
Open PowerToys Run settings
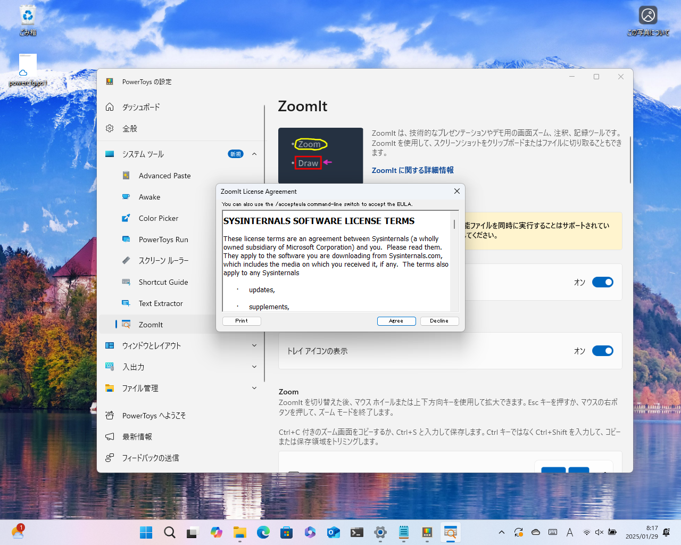click(x=163, y=239)
